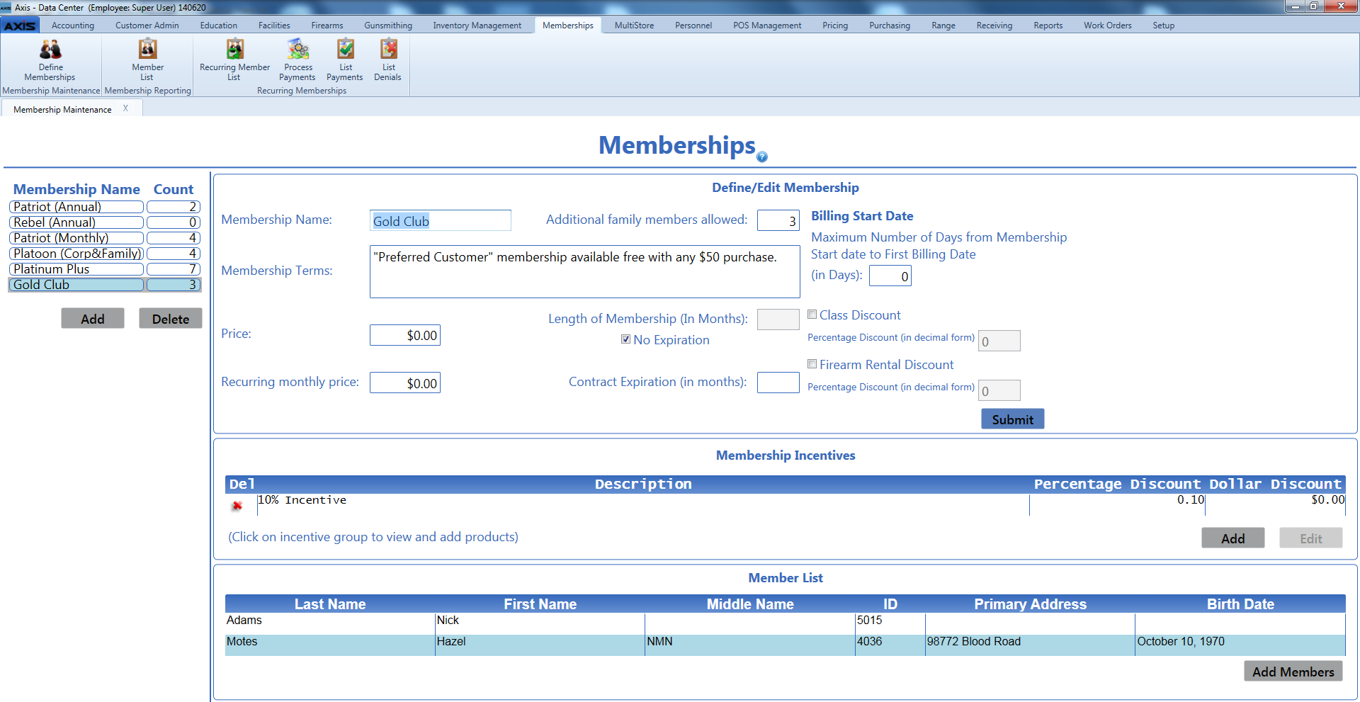Click the Submit button
Image resolution: width=1360 pixels, height=702 pixels.
1013,419
